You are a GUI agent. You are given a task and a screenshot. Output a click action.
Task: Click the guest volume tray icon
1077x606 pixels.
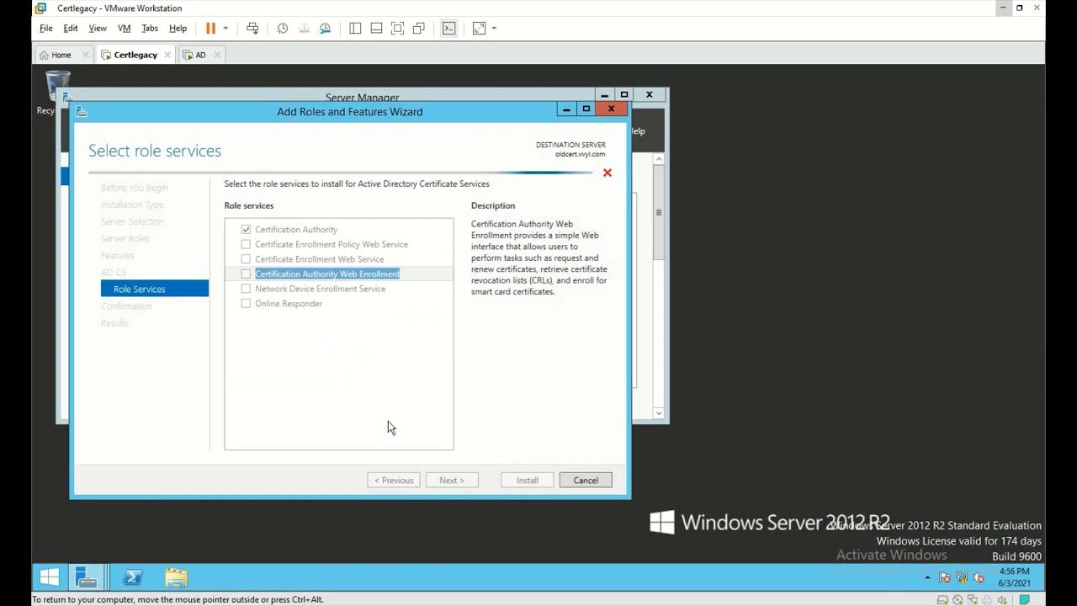(x=979, y=577)
